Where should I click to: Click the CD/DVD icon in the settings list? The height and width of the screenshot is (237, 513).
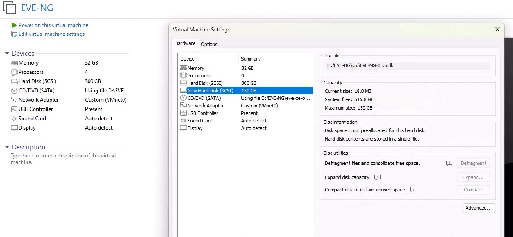(183, 98)
